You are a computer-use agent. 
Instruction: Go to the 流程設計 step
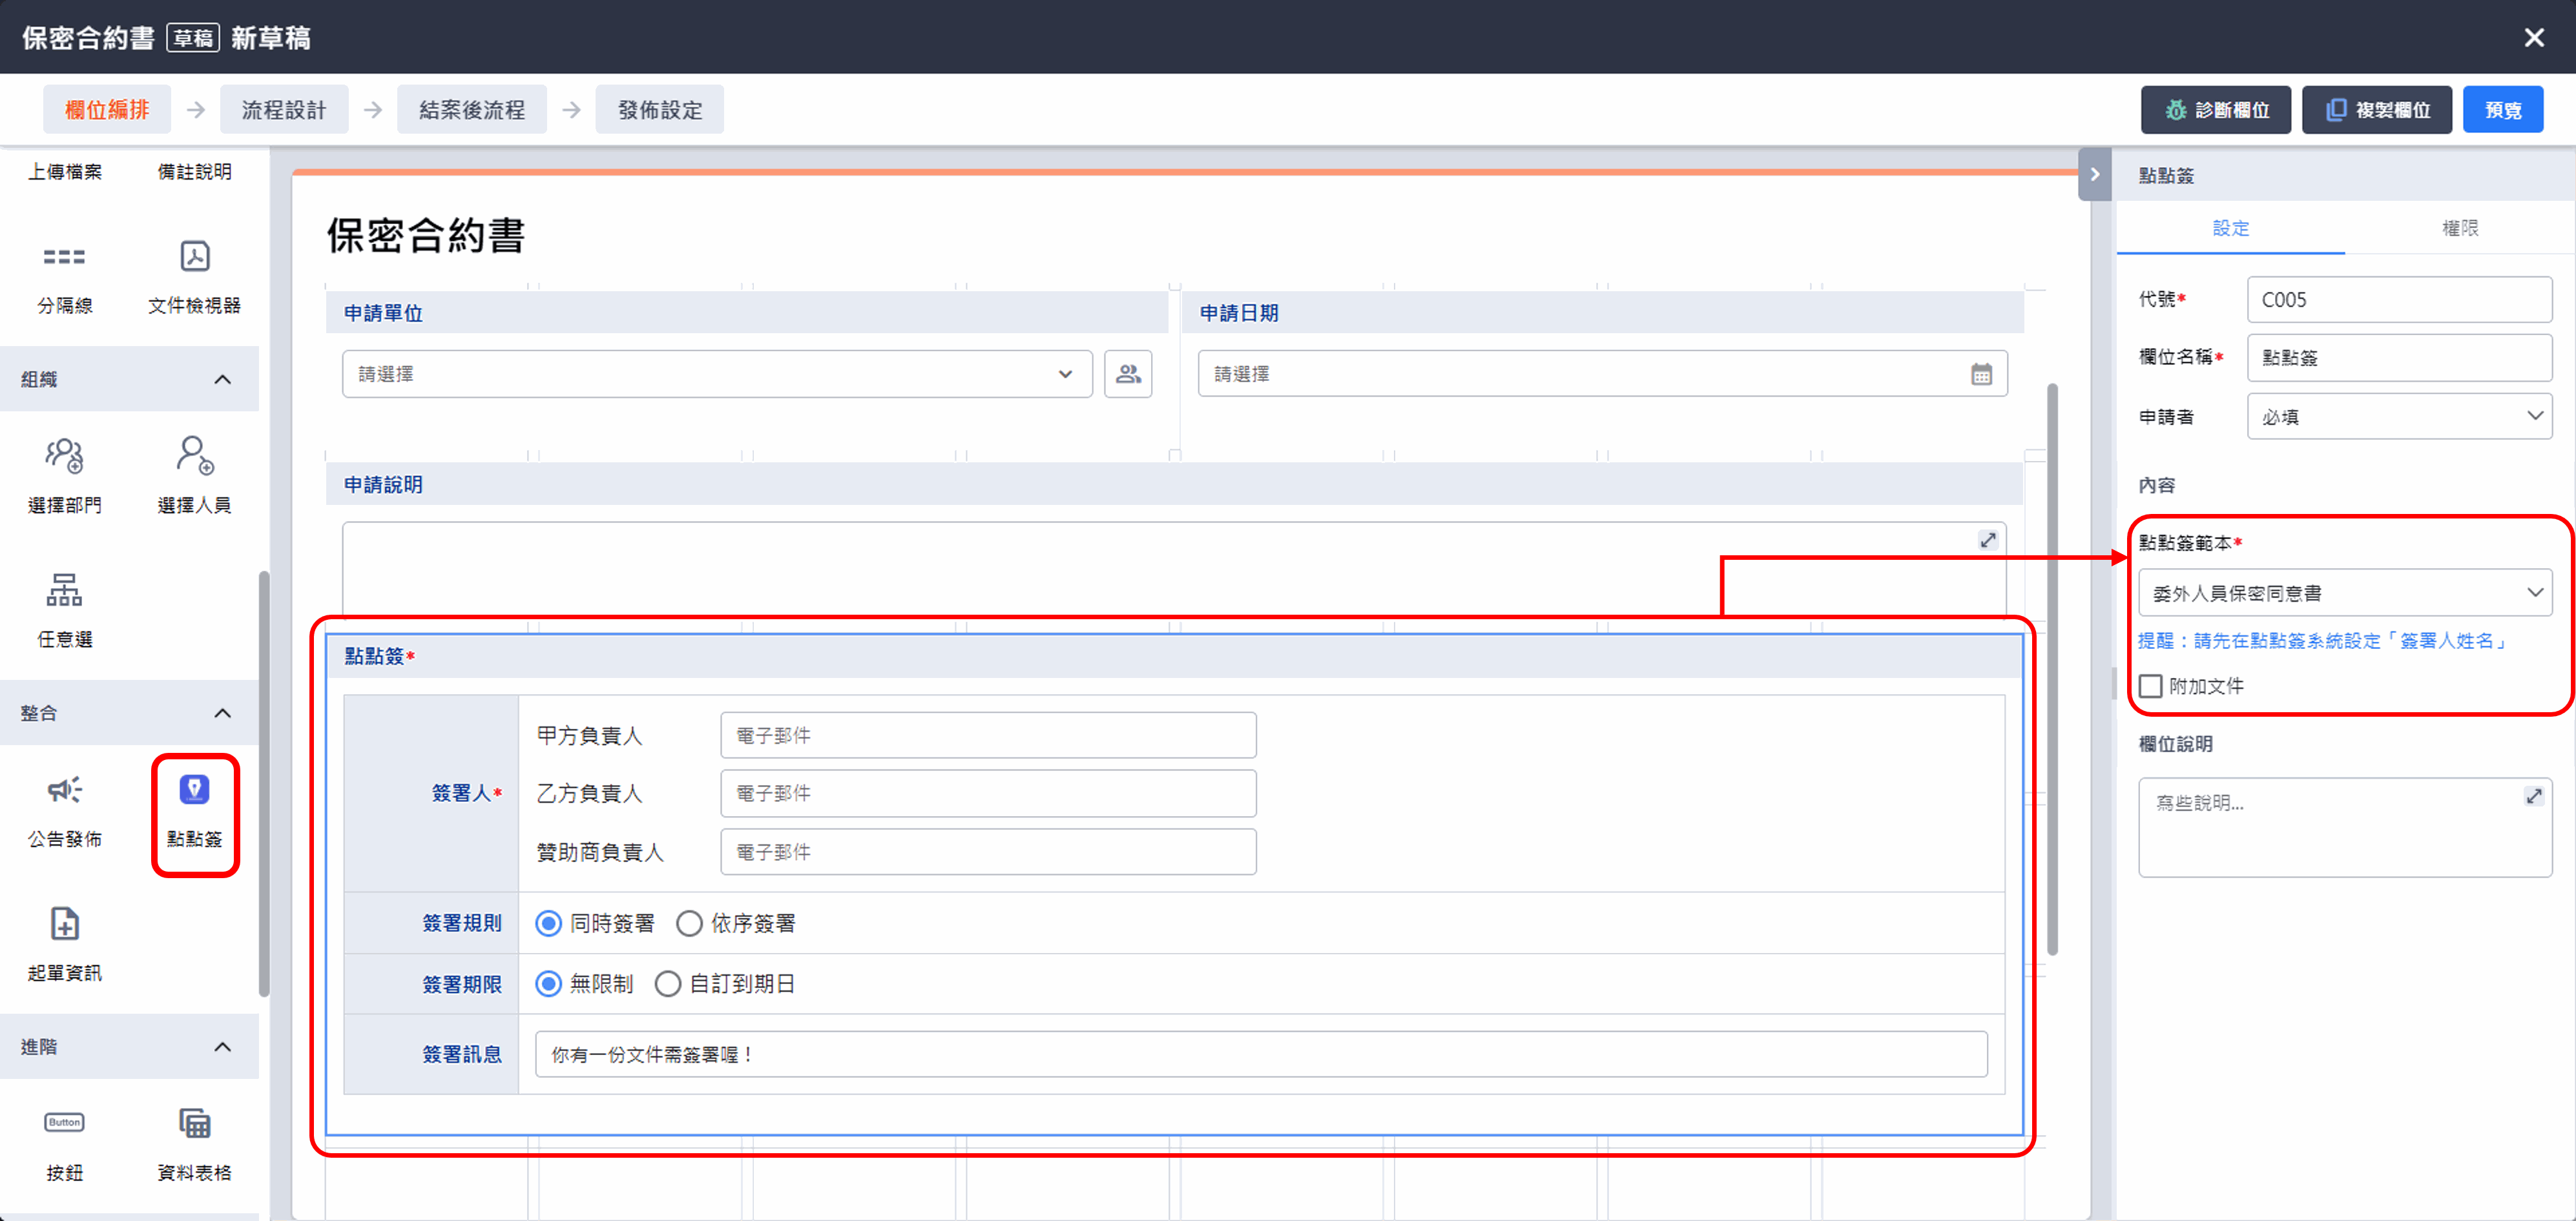(x=284, y=110)
